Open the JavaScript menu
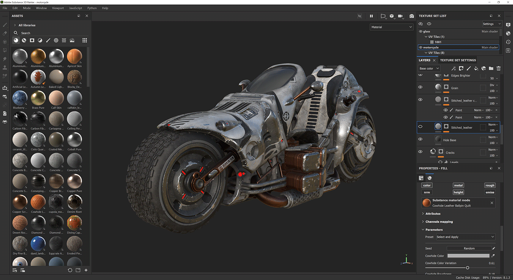Image resolution: width=513 pixels, height=280 pixels. pyautogui.click(x=75, y=8)
